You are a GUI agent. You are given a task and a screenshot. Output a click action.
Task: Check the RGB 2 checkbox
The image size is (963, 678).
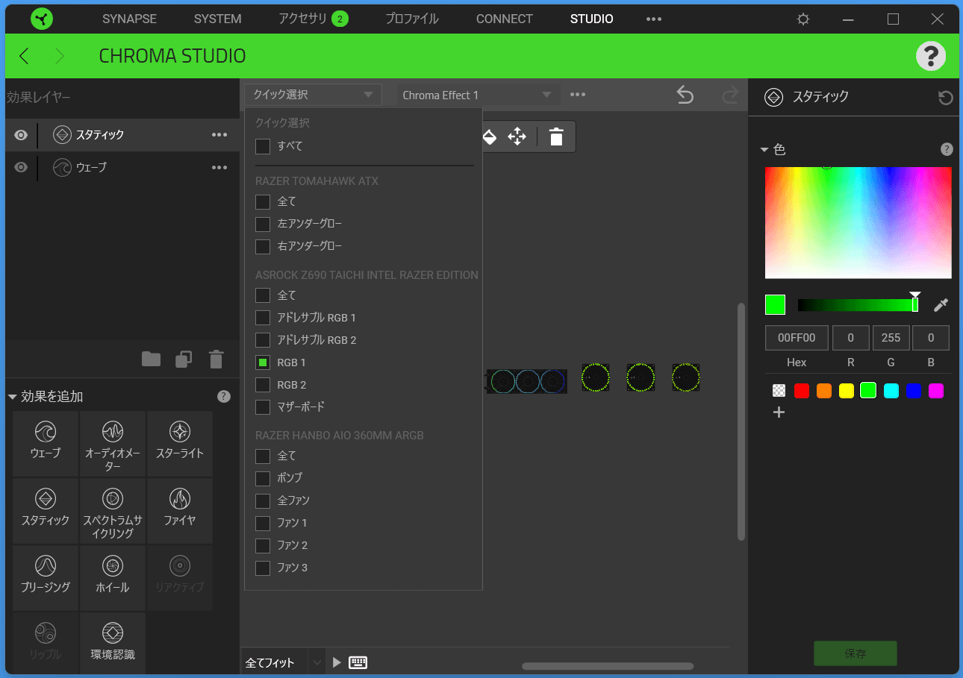263,385
